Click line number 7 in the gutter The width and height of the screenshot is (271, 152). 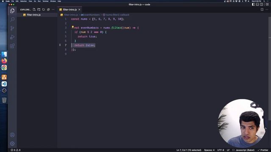[66, 45]
